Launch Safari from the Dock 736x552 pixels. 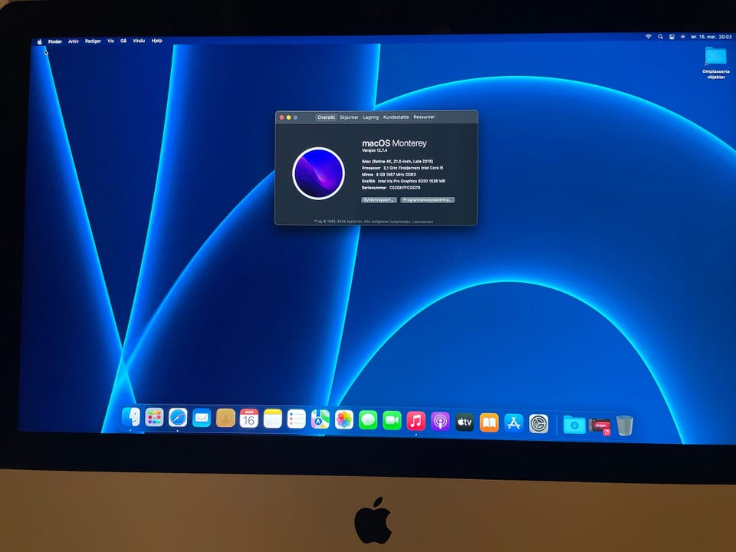pos(178,417)
